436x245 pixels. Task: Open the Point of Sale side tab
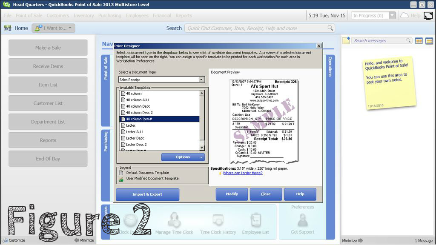pyautogui.click(x=106, y=90)
